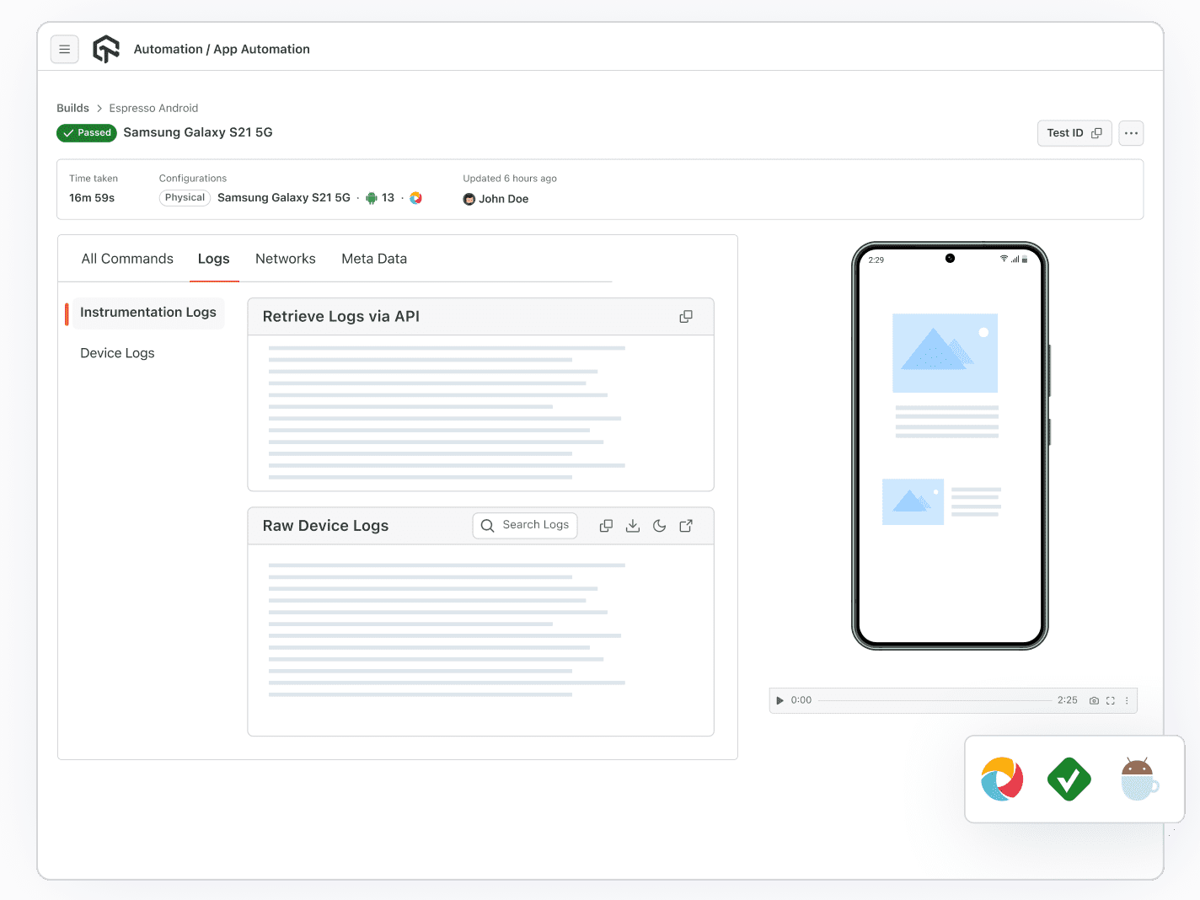Click the "2:25" video duration
Image resolution: width=1200 pixels, height=900 pixels.
pos(1068,700)
